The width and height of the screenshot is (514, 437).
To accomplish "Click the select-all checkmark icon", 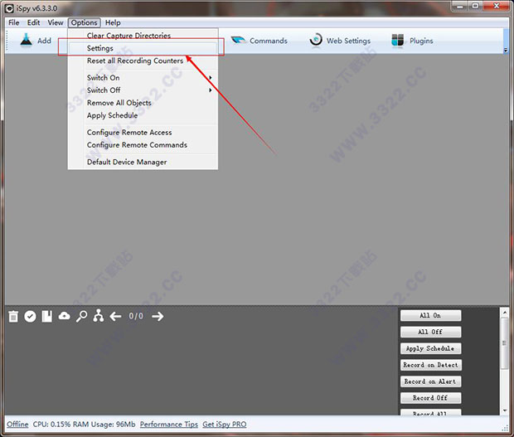I will pyautogui.click(x=30, y=317).
